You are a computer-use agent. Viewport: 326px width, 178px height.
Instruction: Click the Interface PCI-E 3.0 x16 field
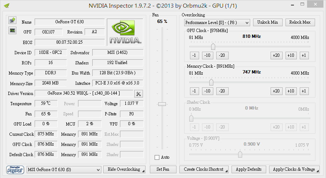[x=118, y=83]
